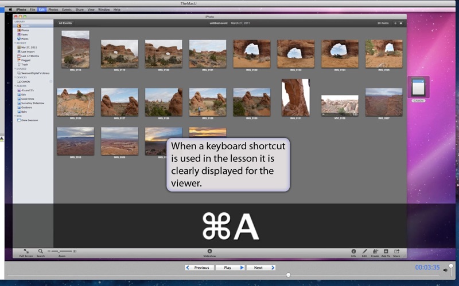Select the IMG_0131 arch photo thumbnail
The width and height of the screenshot is (459, 286).
pos(295,97)
